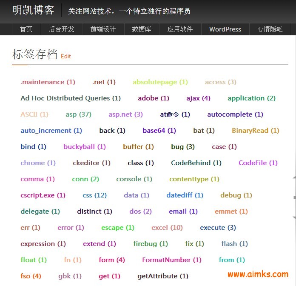
Task: Select the 数据库 menu item
Action: (142, 29)
